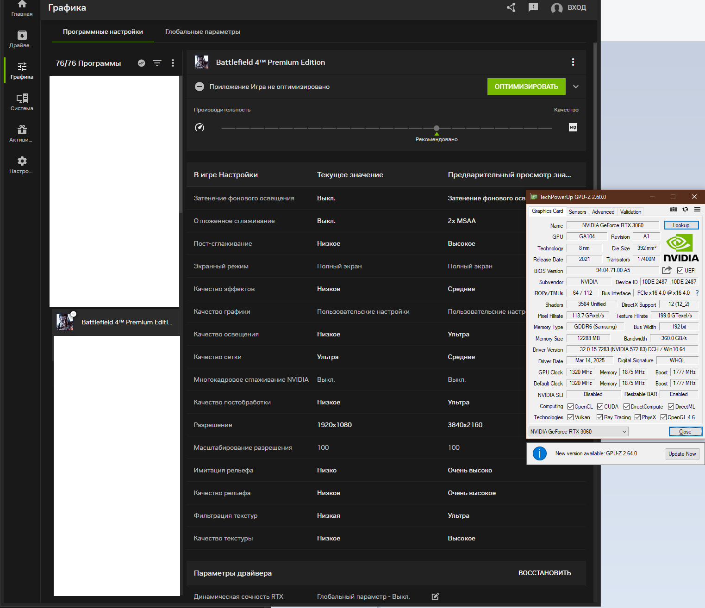Viewport: 705px width, 608px height.
Task: Click the 76/76 Программы heading
Action: point(88,63)
